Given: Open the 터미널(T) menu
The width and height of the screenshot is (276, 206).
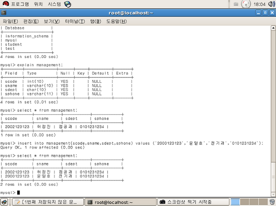Looking at the screenshot, I should pyautogui.click(x=75, y=21).
